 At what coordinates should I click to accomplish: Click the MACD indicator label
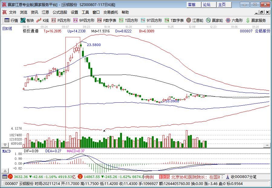pos(7,151)
